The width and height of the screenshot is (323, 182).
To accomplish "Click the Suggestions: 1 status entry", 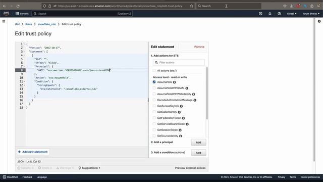I will coord(89,168).
